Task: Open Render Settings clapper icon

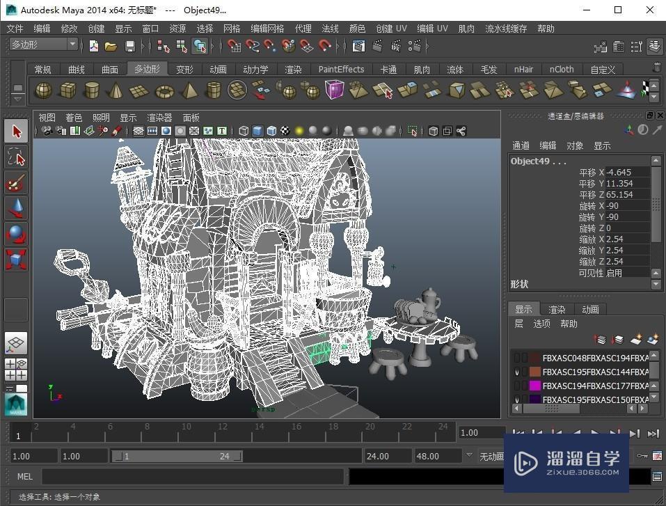Action: pos(415,46)
